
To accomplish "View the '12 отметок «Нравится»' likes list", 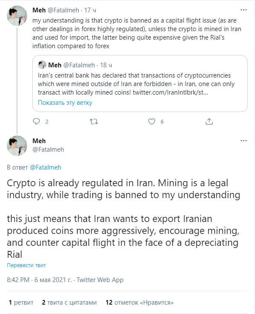I will point(140,302).
